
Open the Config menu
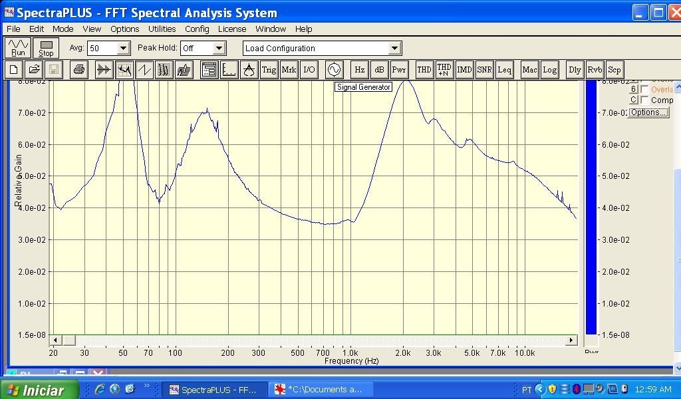pos(197,29)
